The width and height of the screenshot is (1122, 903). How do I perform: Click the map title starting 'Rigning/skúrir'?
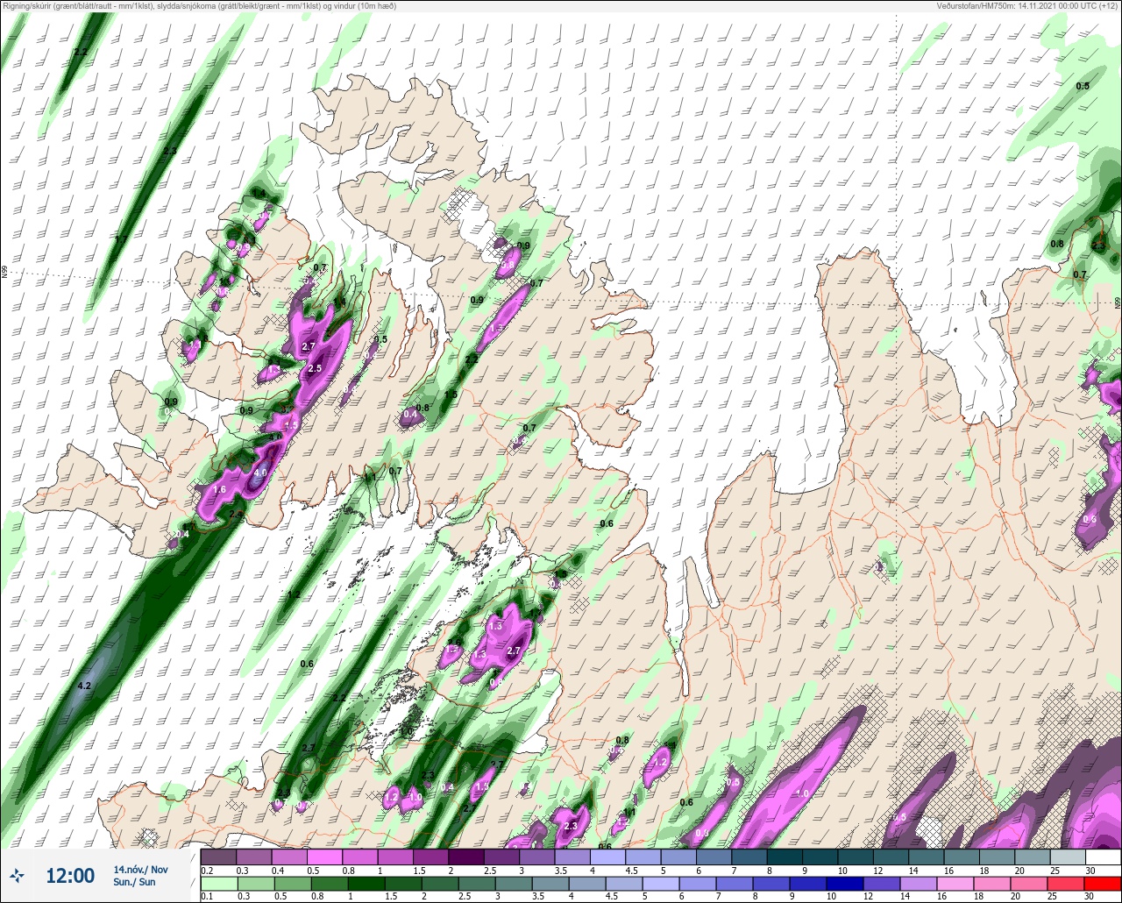pos(199,6)
